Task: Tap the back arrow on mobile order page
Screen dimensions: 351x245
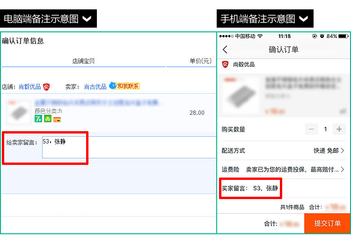Action: [x=225, y=50]
